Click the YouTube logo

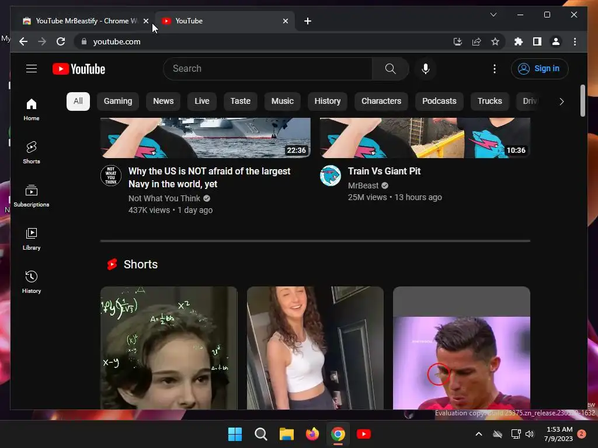coord(79,69)
